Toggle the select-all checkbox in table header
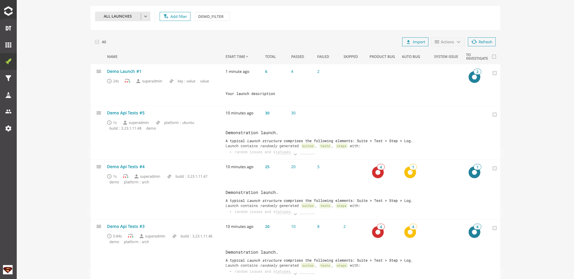The height and width of the screenshot is (279, 574). tap(494, 57)
